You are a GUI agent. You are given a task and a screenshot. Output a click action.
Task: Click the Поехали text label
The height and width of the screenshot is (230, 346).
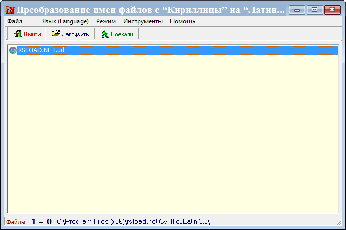coord(122,34)
